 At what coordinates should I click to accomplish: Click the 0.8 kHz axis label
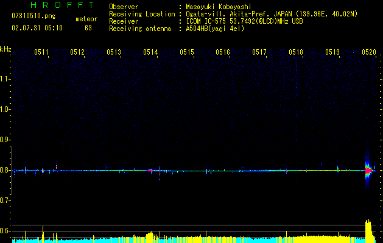pyautogui.click(x=5, y=170)
